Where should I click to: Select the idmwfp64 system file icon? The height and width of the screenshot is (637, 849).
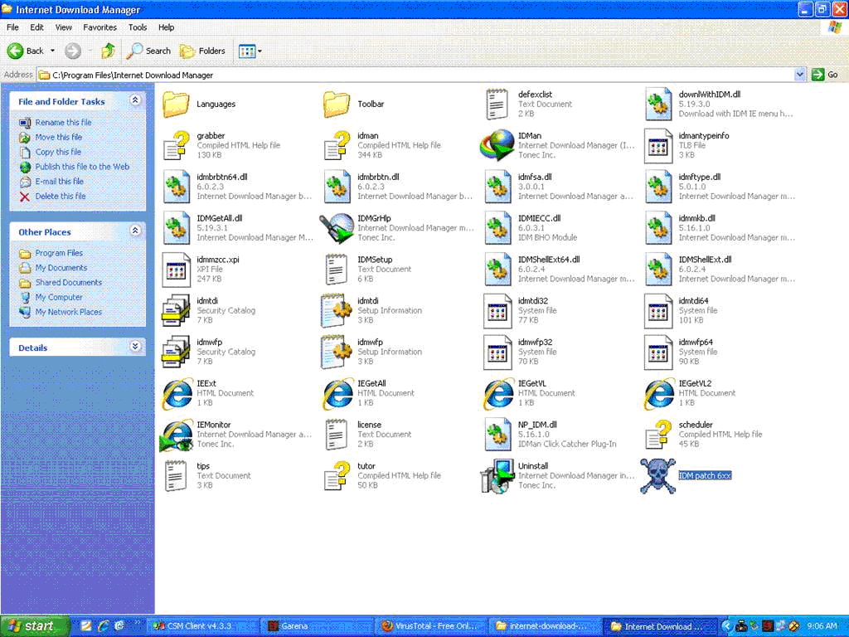tap(657, 352)
